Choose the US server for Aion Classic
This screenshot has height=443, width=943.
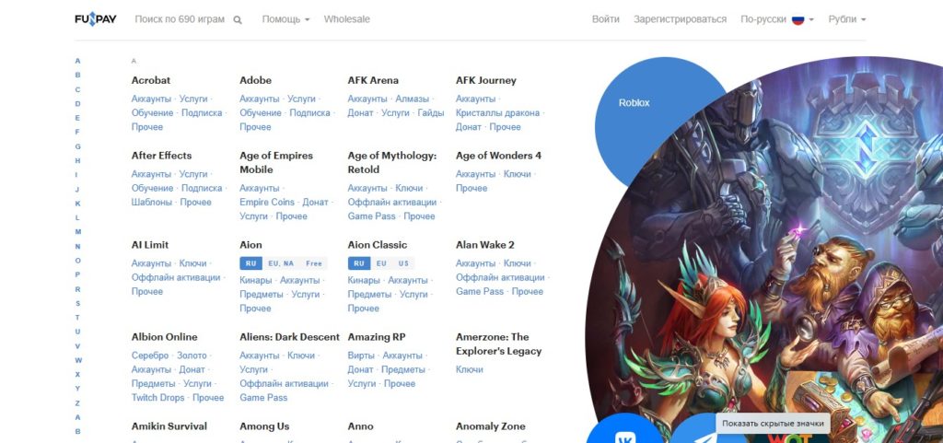point(403,263)
